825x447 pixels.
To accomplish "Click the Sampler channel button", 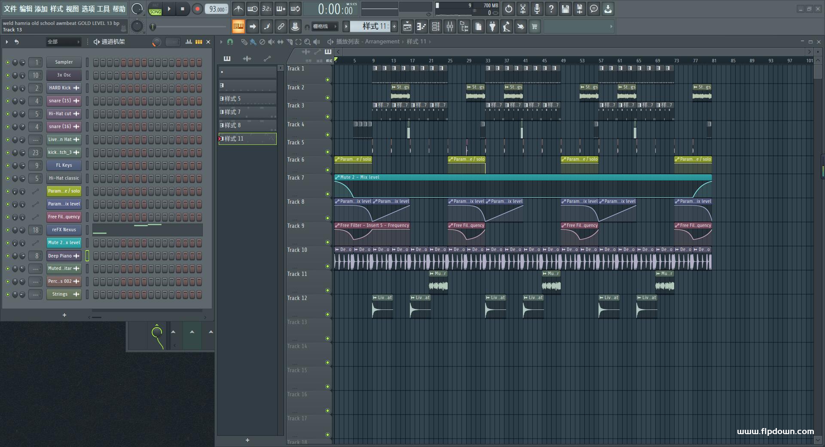I will click(x=64, y=62).
